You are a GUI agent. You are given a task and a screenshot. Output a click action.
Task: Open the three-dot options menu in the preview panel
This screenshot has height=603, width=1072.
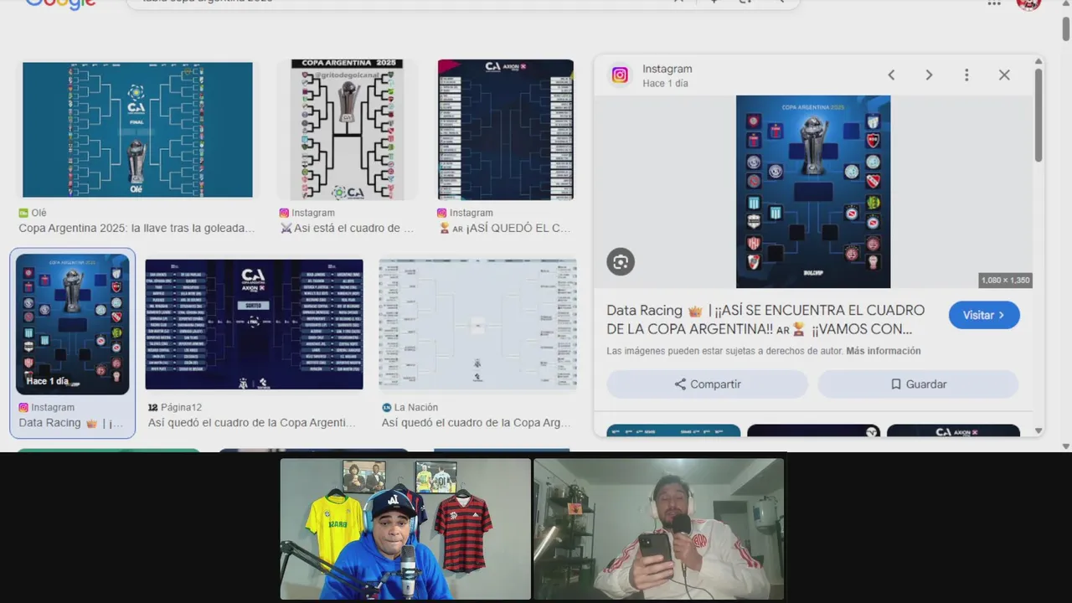(x=966, y=75)
